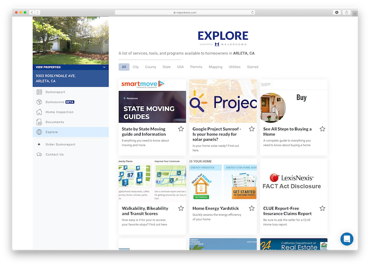Screen dimensions: 370x266
Task: Star the State by State Moving guide card
Action: point(181,129)
